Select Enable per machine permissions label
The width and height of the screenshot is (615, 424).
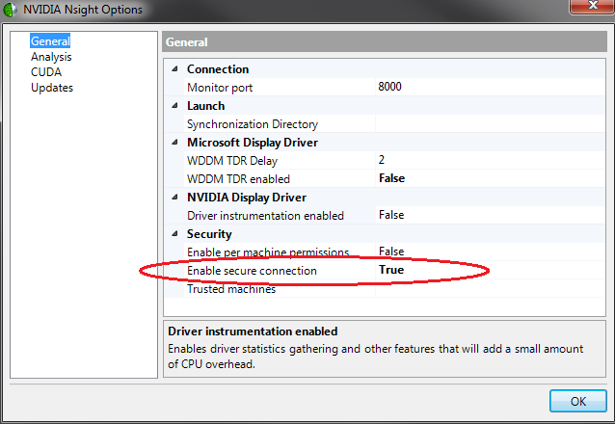pos(268,252)
